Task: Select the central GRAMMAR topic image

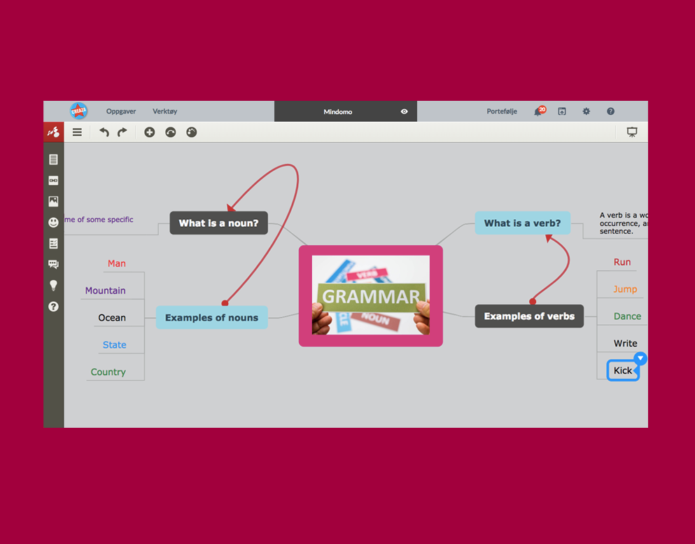Action: (370, 295)
